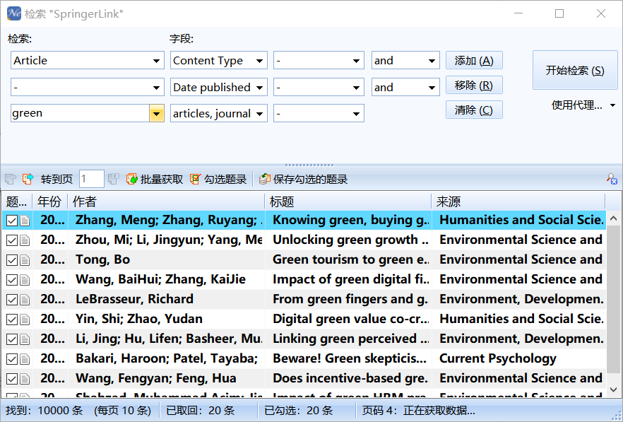Deselect the Bakari, Haroon record checkbox

(12, 359)
